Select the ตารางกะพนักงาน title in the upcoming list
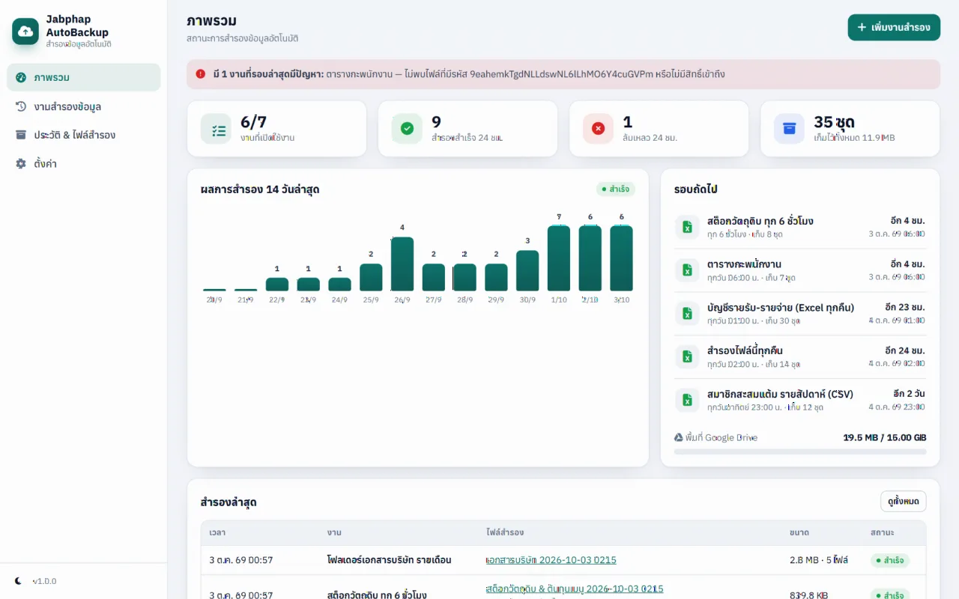959x599 pixels. (x=744, y=264)
